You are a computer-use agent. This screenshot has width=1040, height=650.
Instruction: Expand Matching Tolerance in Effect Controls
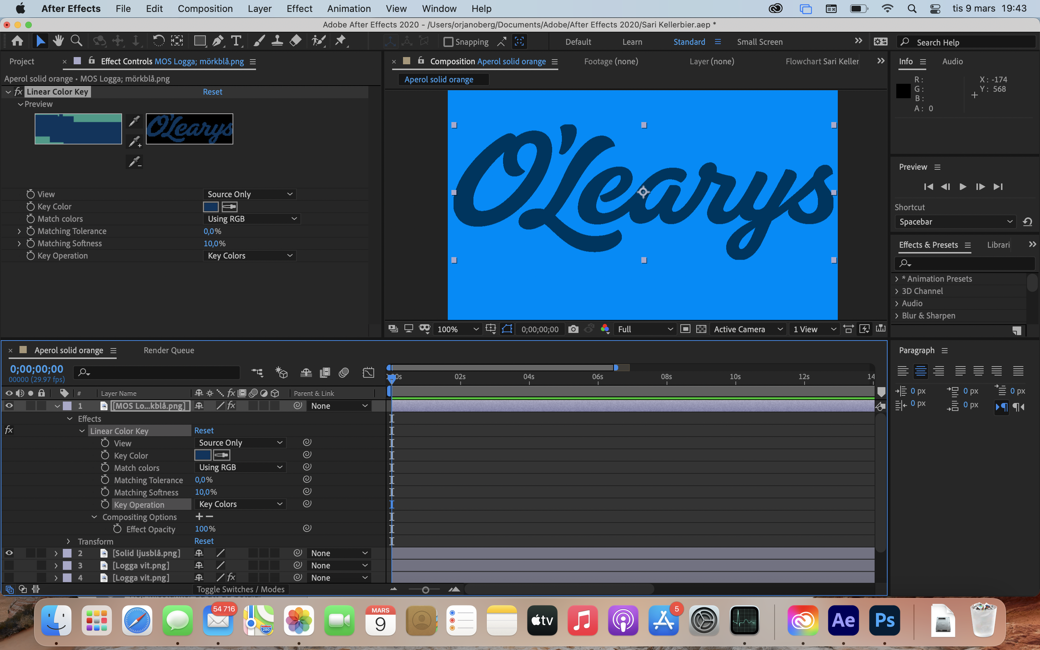pyautogui.click(x=19, y=231)
